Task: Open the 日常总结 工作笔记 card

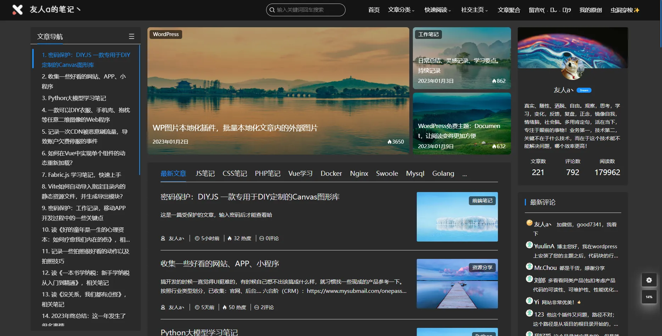Action: click(462, 58)
